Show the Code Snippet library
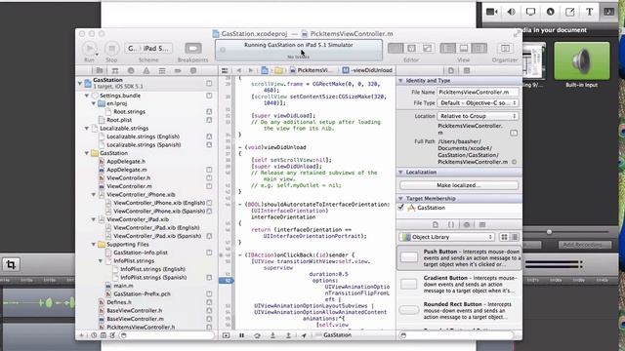 tap(451, 225)
